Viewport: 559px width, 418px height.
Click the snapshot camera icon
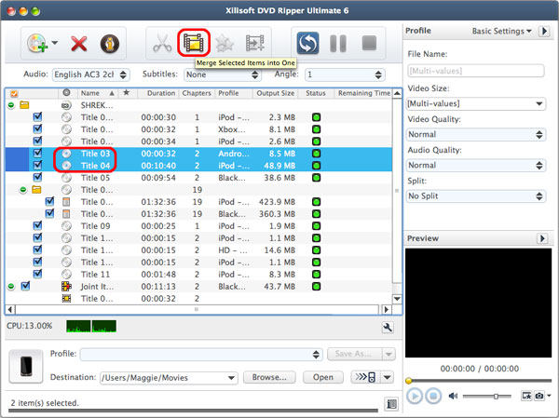coord(539,396)
